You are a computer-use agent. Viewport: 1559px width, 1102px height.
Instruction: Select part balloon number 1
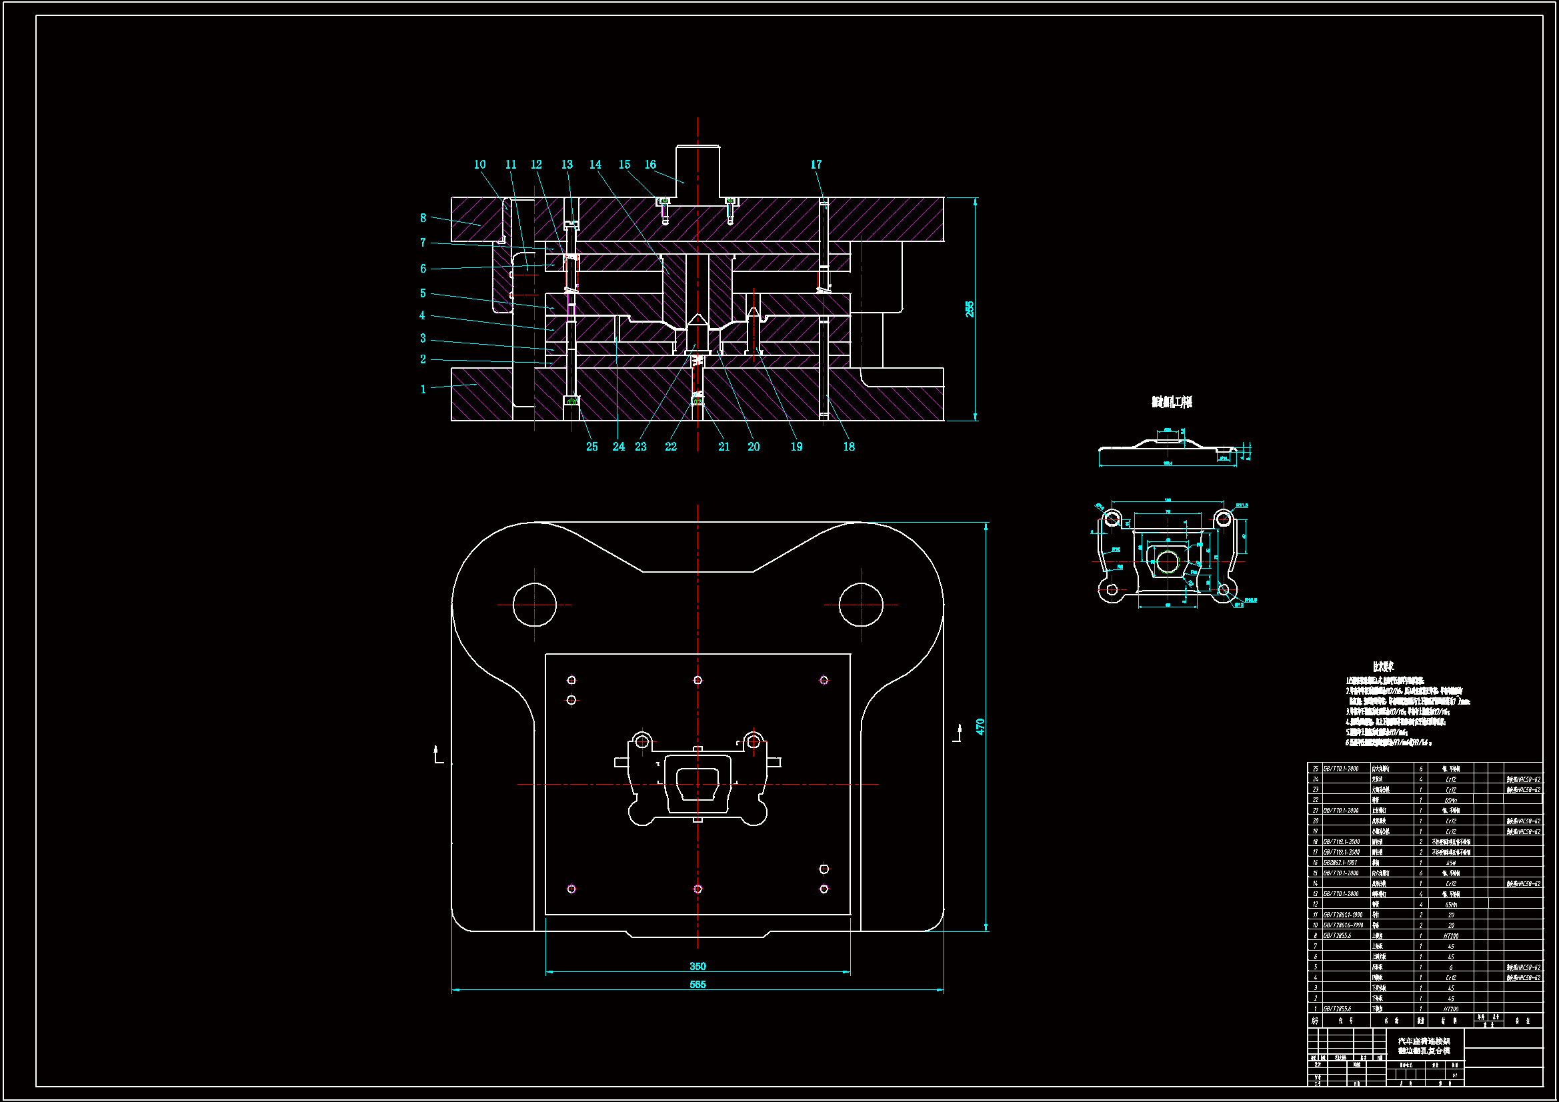coord(423,389)
